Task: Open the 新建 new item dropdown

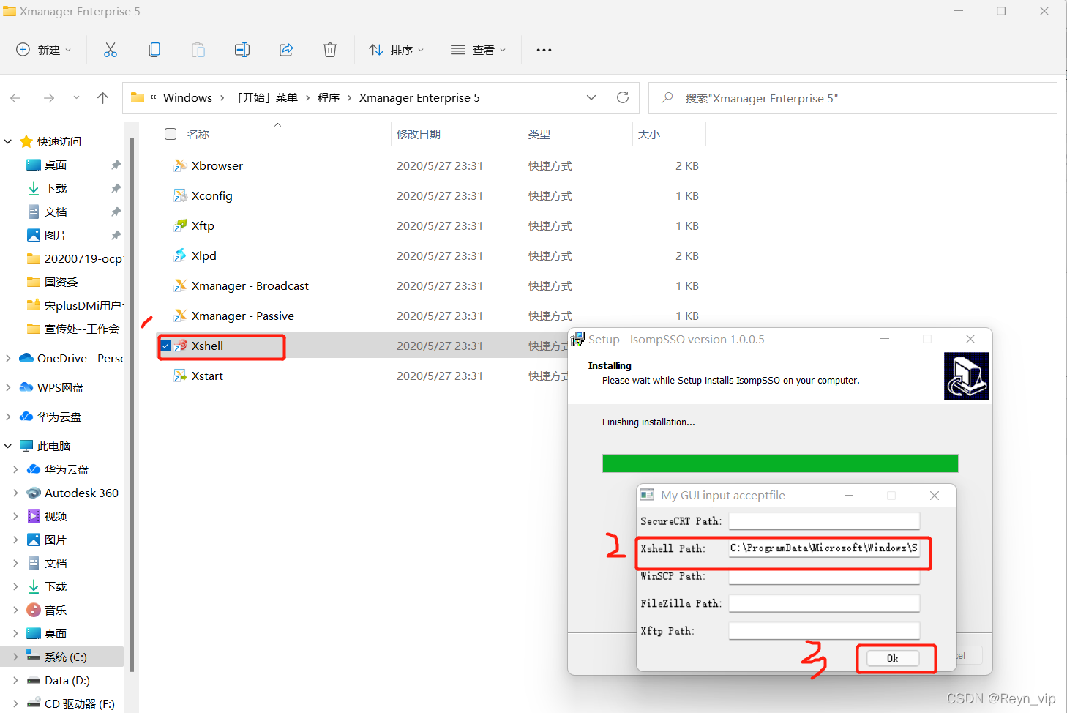Action: click(x=44, y=50)
